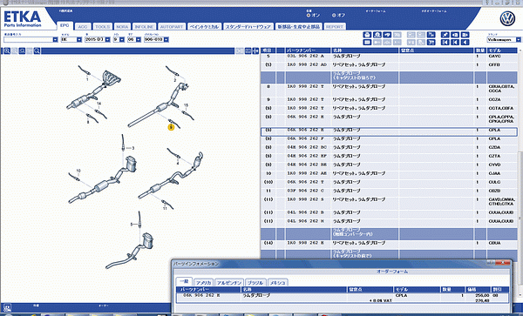Click the first zoom magnifier above illustration
This screenshot has height=316, width=523.
[6, 51]
